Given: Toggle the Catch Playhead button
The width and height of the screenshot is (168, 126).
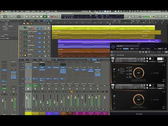Looking at the screenshot, I should coord(51,21).
